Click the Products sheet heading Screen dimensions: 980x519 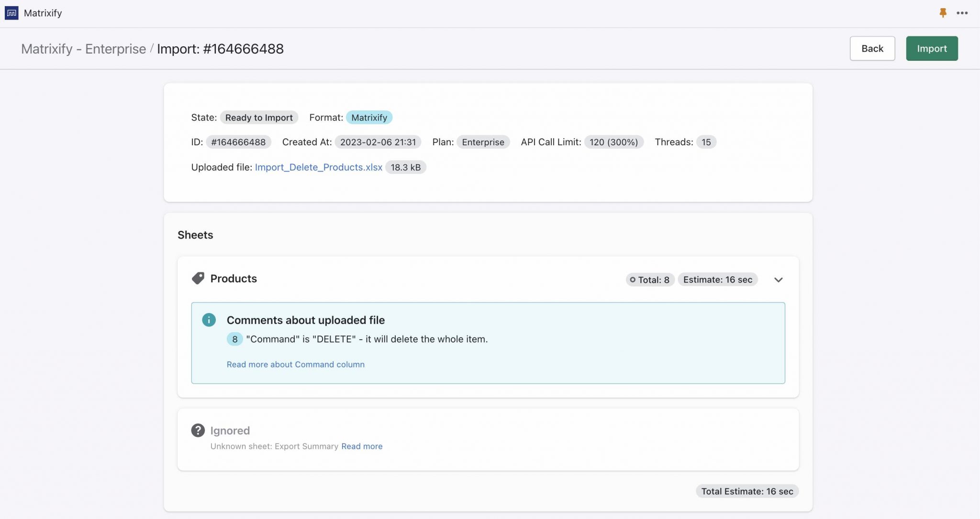(x=234, y=279)
